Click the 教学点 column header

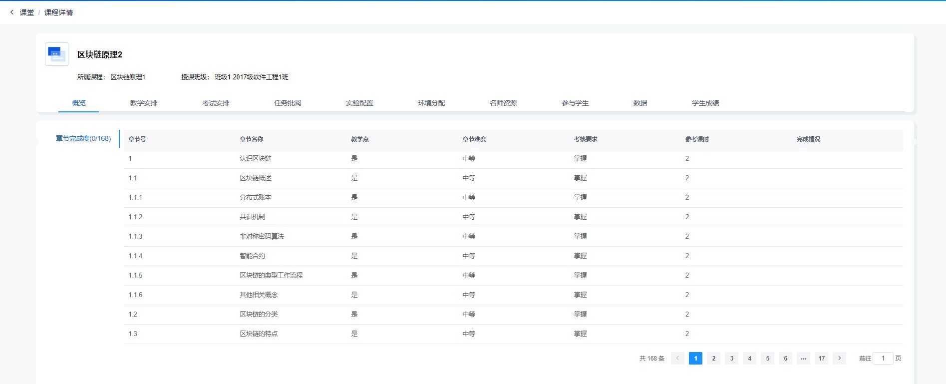360,139
